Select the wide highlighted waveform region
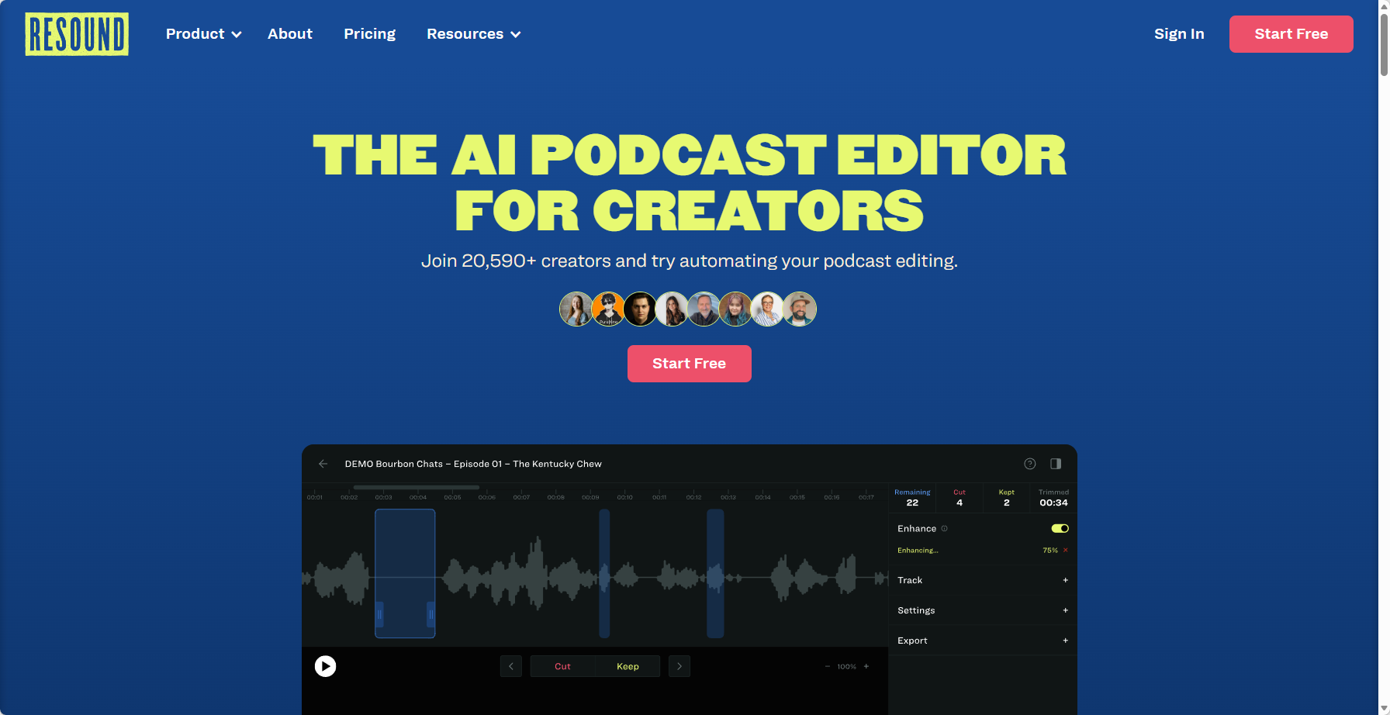Image resolution: width=1390 pixels, height=715 pixels. [405, 573]
